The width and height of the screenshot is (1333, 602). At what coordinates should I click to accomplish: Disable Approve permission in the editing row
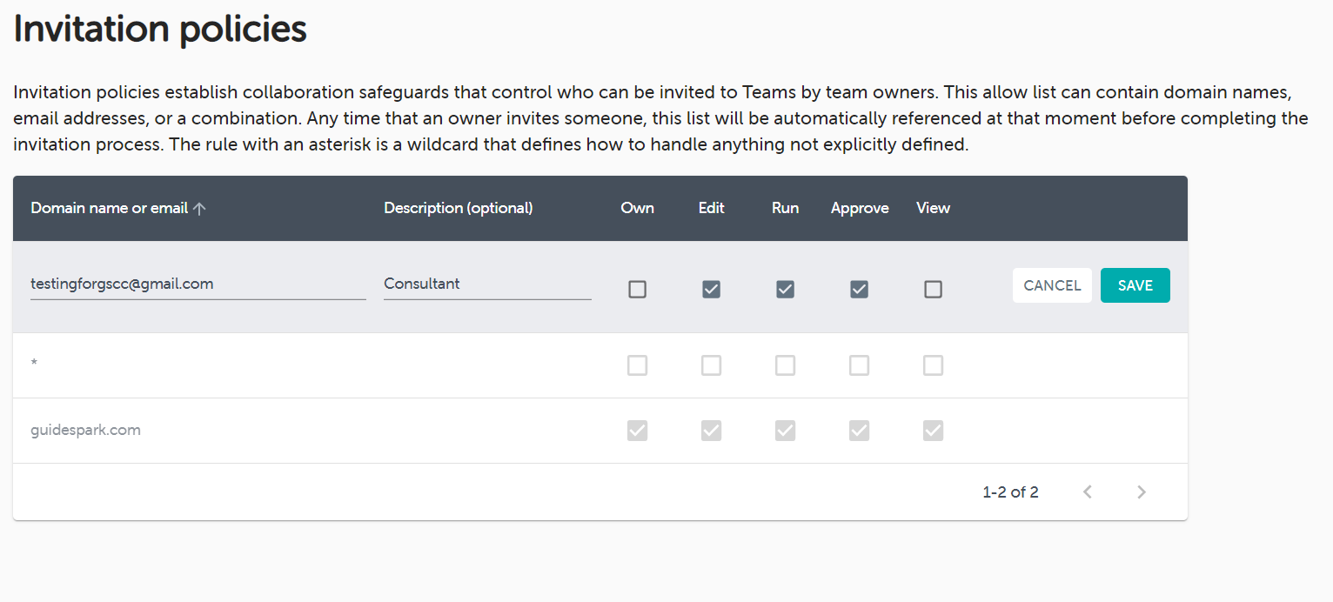[x=859, y=290]
